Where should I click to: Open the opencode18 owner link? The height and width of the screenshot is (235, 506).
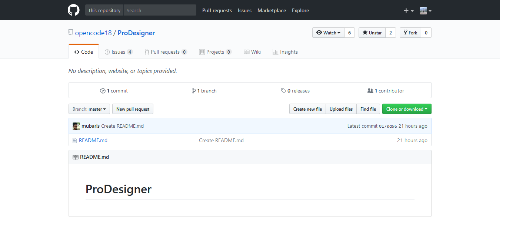[x=93, y=33]
